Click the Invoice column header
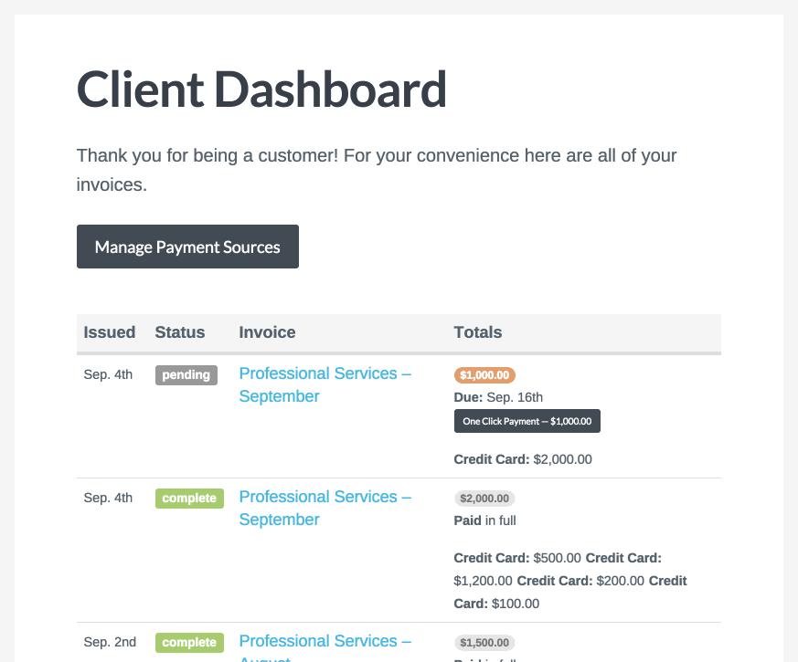This screenshot has width=798, height=662. click(x=267, y=332)
